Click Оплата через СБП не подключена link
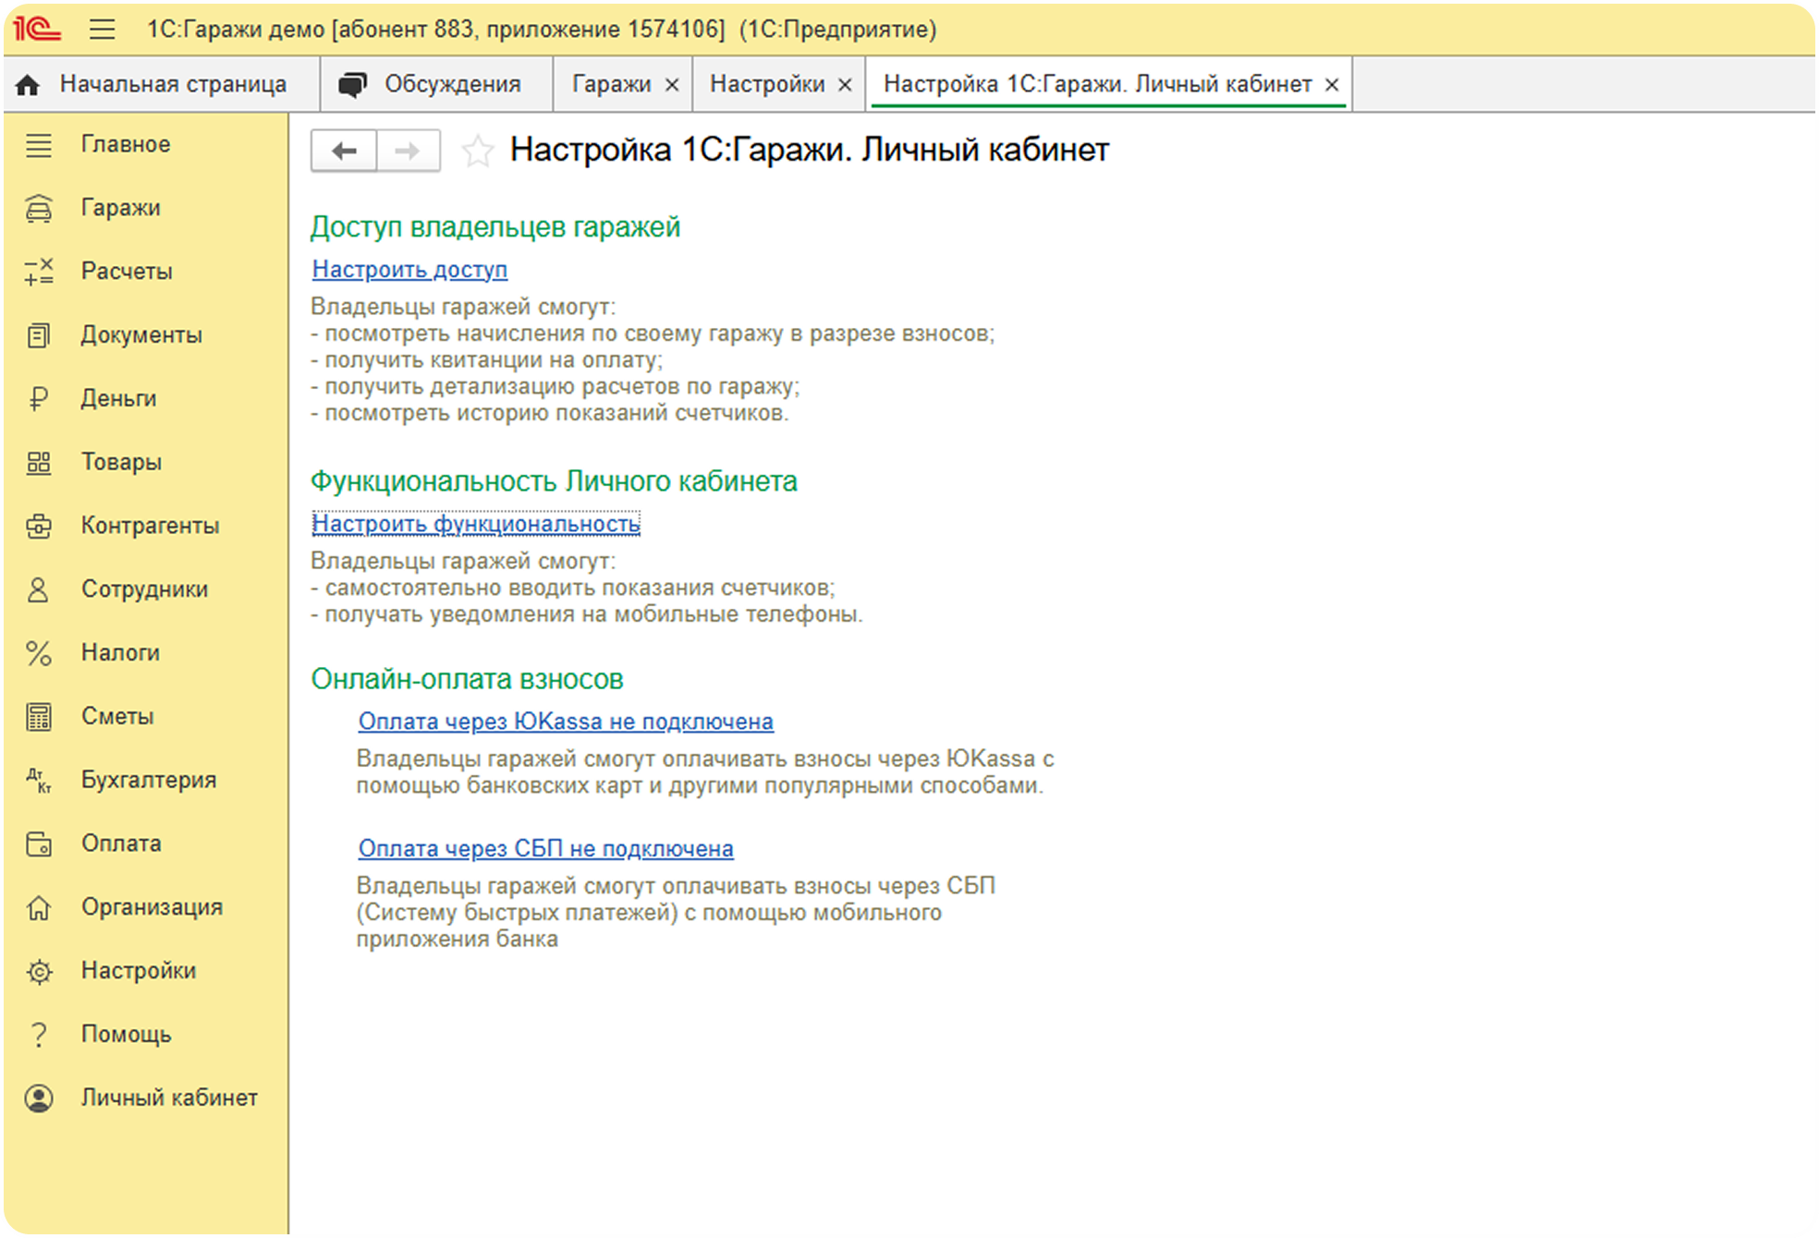The height and width of the screenshot is (1238, 1819). 545,848
